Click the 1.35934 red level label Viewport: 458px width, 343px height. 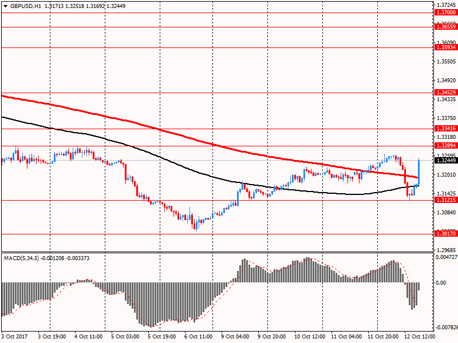[x=446, y=47]
